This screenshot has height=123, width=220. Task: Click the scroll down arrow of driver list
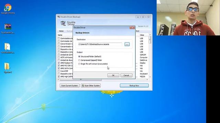(x=150, y=77)
